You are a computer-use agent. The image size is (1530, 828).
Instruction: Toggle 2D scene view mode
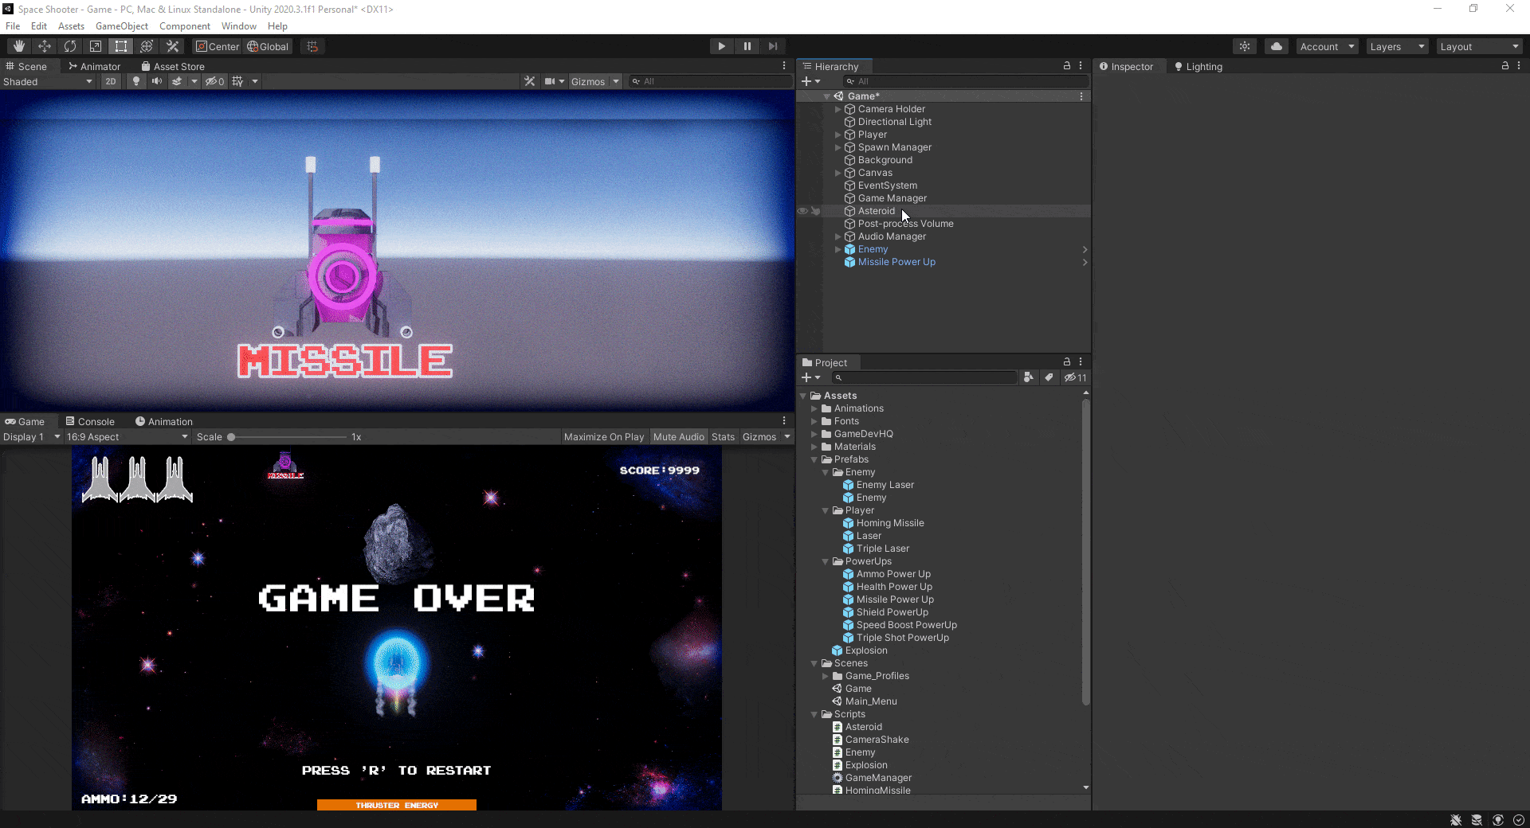(111, 81)
